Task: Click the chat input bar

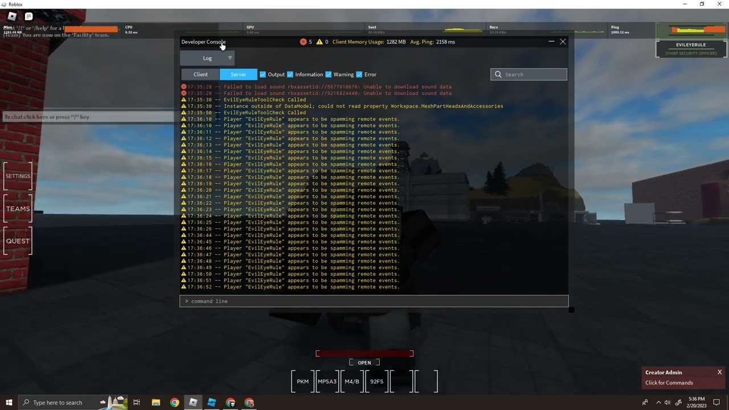Action: coord(89,117)
